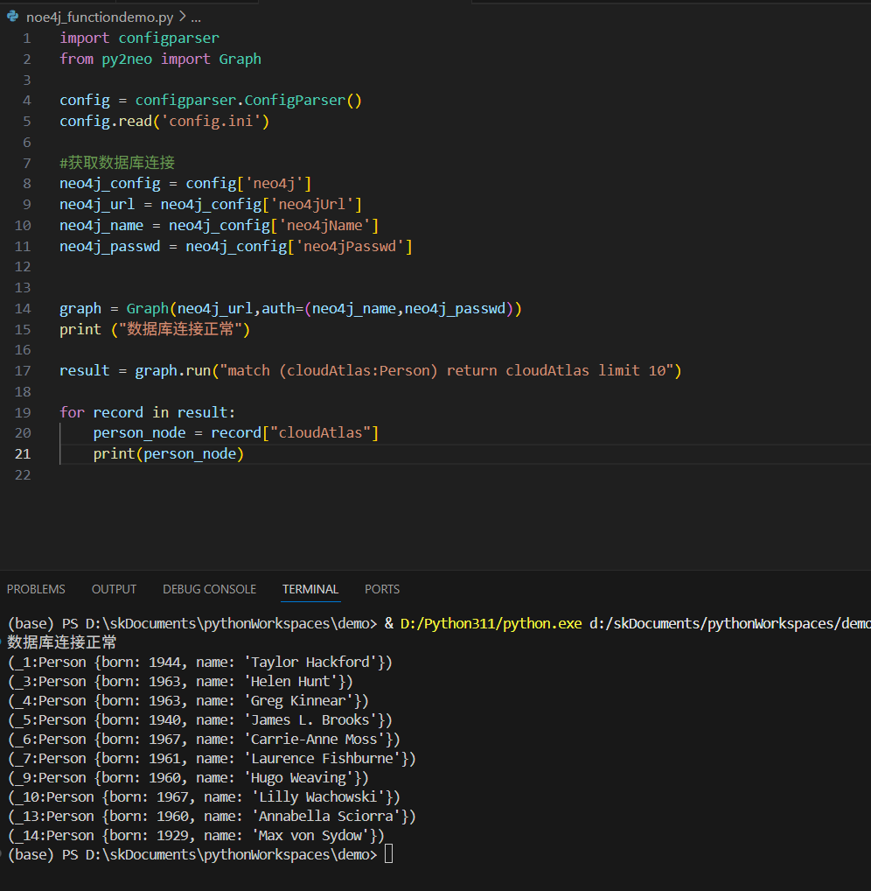Click the comment #获取数据库连接
The height and width of the screenshot is (891, 871).
point(117,163)
